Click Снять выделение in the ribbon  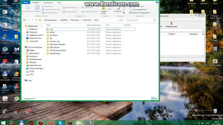pyautogui.click(x=138, y=9)
